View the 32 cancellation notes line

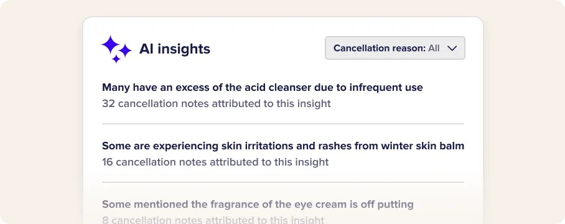click(x=216, y=104)
